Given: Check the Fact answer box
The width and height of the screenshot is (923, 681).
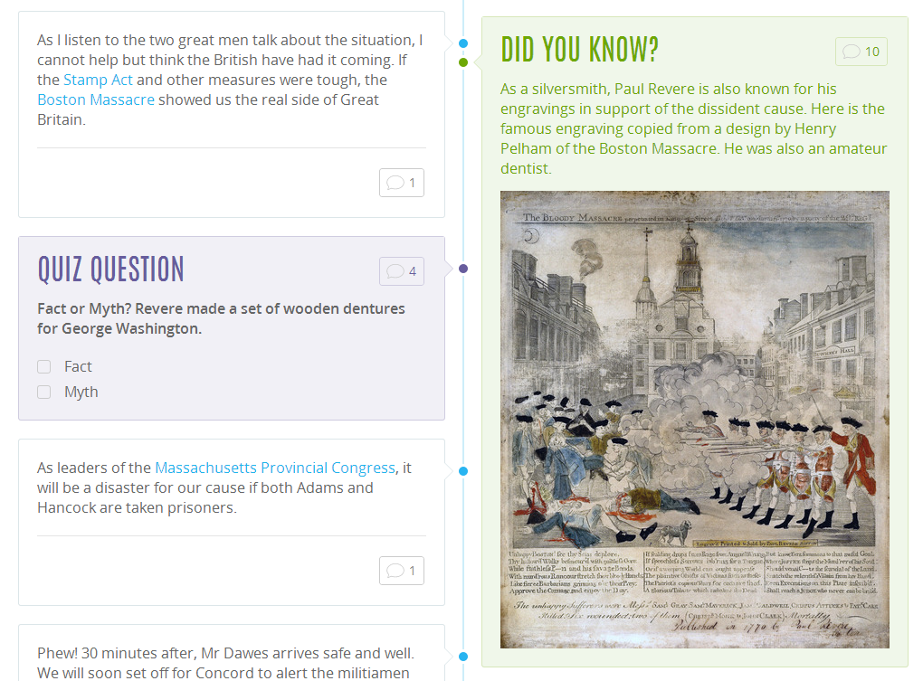Looking at the screenshot, I should [x=44, y=367].
